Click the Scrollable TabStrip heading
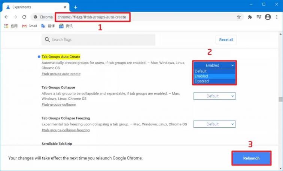Screen dimensions: 283x171 click(x=57, y=144)
